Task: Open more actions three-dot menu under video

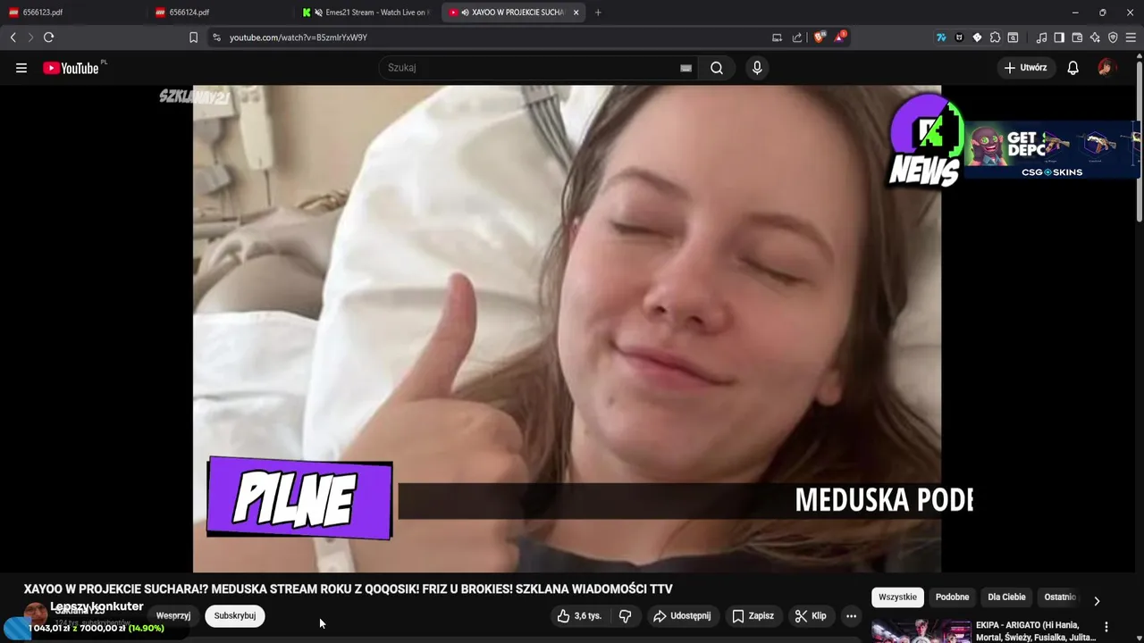Action: point(851,616)
